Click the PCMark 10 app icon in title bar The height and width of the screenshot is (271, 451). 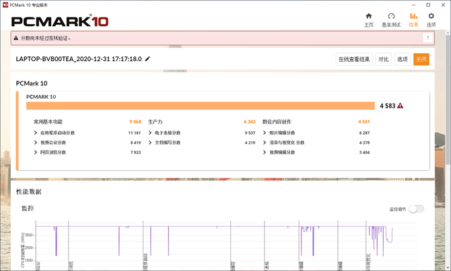5,5
